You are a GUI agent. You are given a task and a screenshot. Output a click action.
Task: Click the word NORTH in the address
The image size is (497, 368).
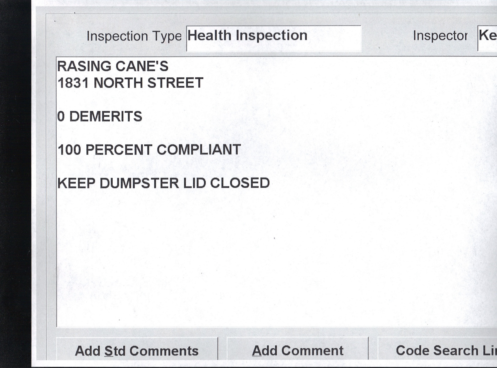pos(118,83)
